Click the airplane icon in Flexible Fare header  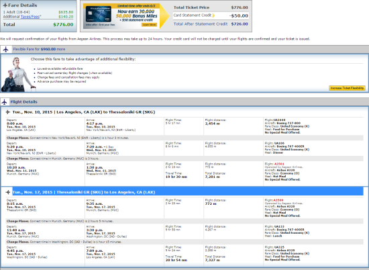(5, 49)
